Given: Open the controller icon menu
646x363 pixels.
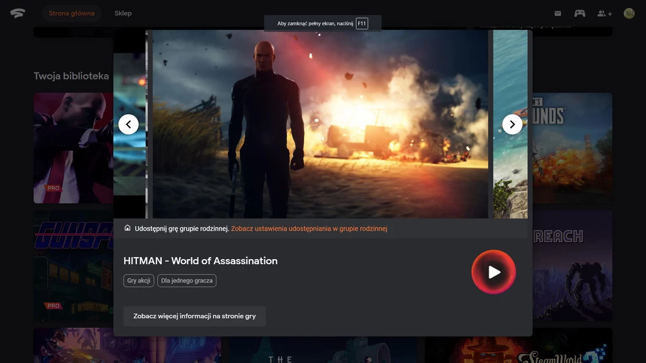Looking at the screenshot, I should pos(580,13).
